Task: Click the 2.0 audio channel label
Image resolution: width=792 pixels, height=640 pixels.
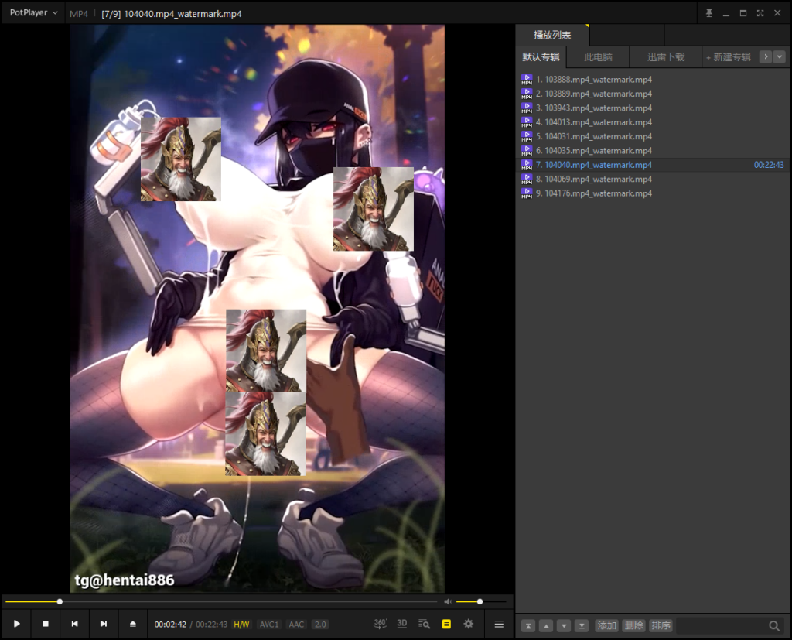Action: click(320, 625)
